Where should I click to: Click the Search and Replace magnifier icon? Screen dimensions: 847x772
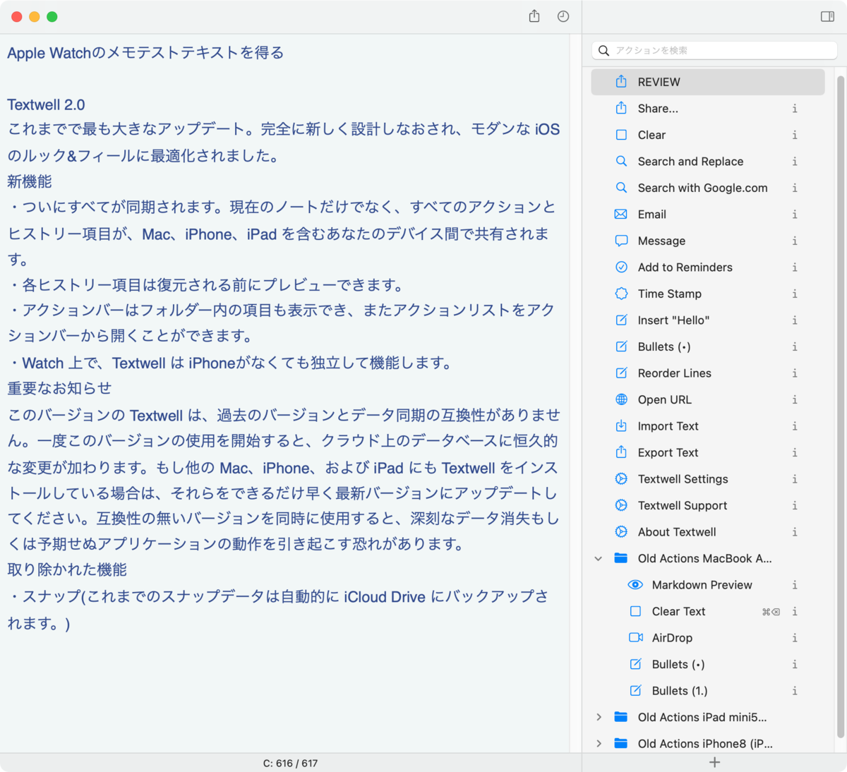621,161
